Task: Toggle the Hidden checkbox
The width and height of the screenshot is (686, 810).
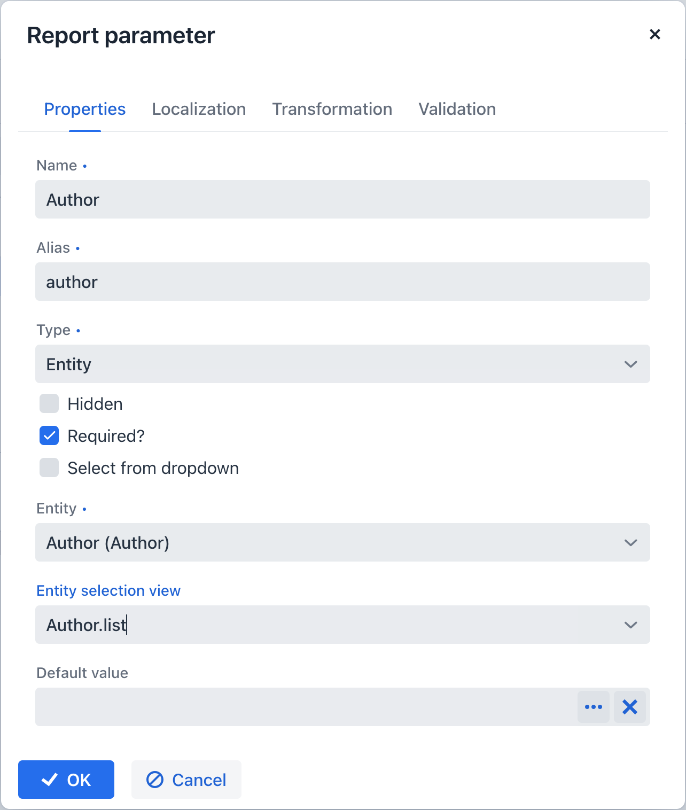Action: [49, 404]
